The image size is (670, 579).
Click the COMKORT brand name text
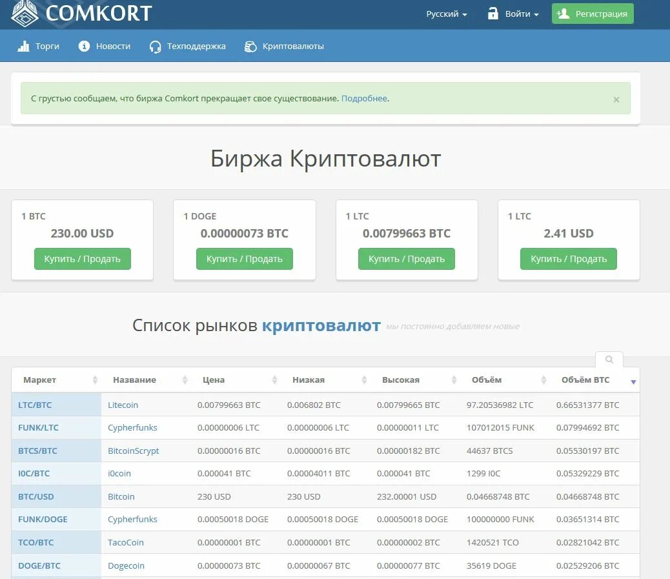pos(99,14)
